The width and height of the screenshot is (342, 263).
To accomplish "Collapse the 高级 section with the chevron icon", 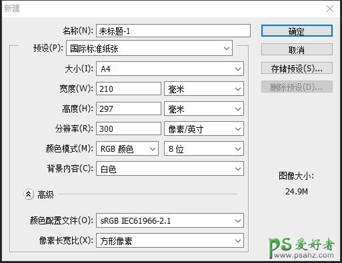I will (29, 194).
